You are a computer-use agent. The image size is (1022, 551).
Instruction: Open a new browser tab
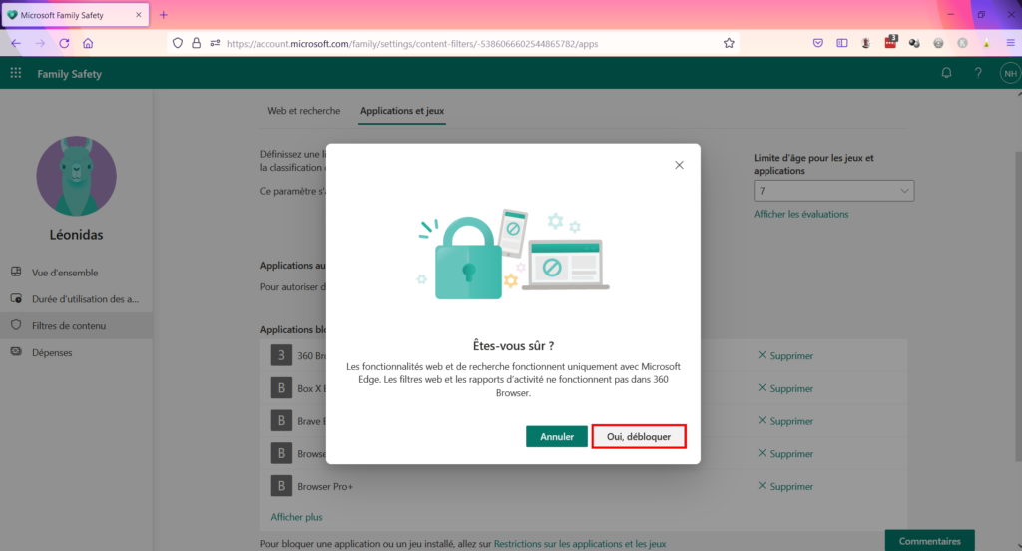pos(164,14)
